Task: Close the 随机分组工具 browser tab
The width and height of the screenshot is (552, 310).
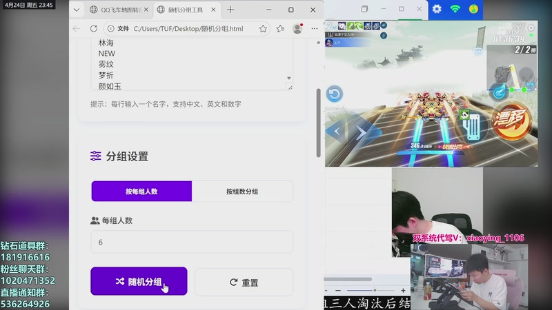Action: click(213, 10)
